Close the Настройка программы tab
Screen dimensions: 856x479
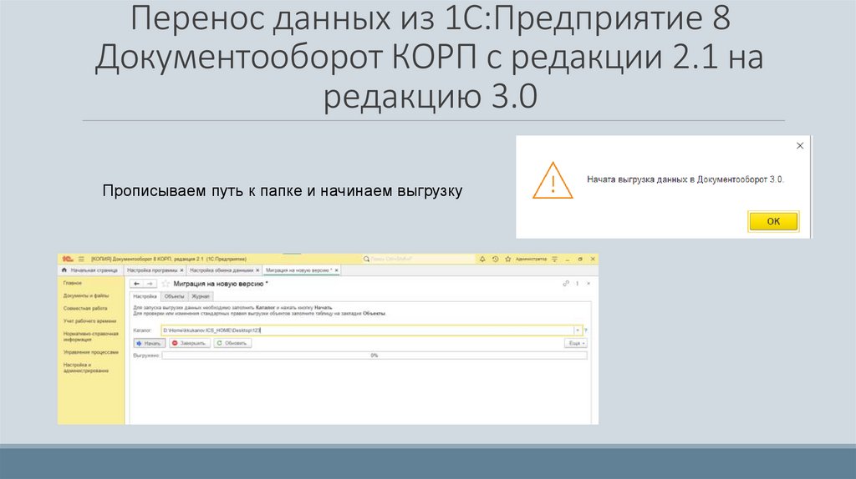click(x=181, y=270)
